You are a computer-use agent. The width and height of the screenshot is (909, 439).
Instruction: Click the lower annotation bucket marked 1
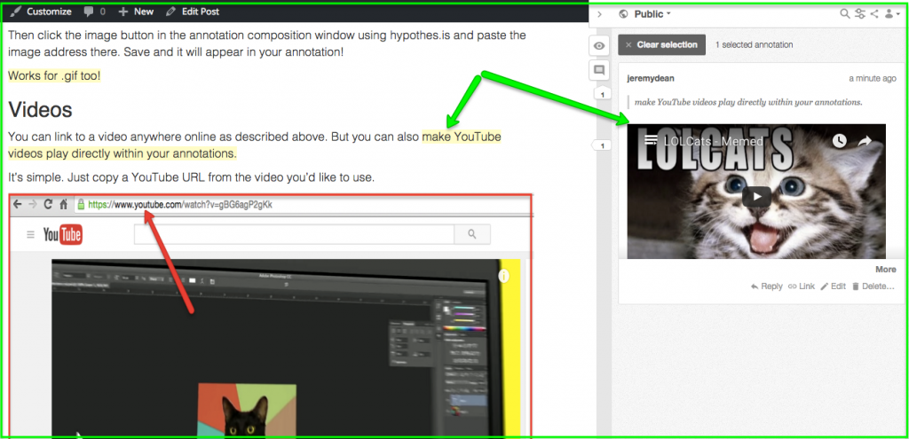[601, 145]
